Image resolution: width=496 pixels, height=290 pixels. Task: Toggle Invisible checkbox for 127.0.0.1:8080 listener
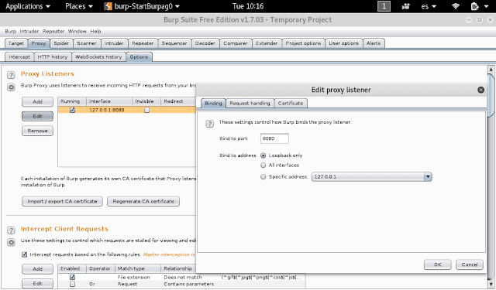[146, 110]
